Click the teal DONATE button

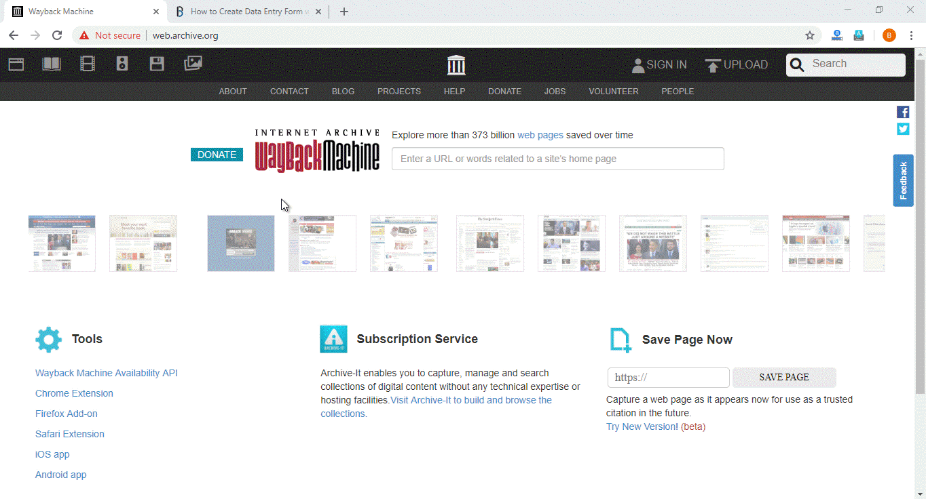pyautogui.click(x=217, y=155)
